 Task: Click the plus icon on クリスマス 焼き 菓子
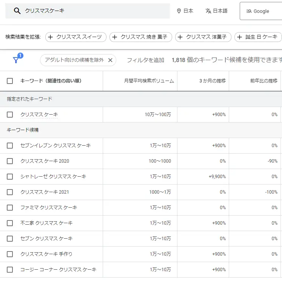tap(114, 37)
